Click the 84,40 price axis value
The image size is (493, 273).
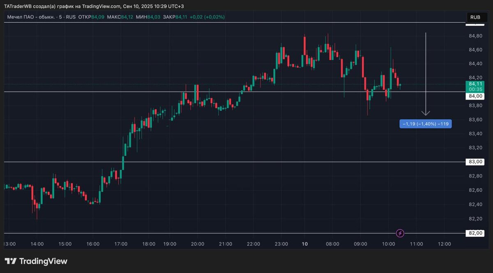(475, 64)
